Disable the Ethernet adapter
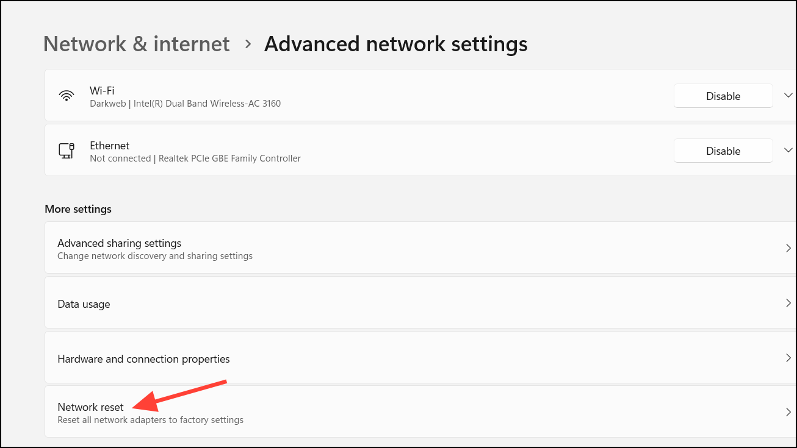Image resolution: width=797 pixels, height=448 pixels. coord(723,151)
